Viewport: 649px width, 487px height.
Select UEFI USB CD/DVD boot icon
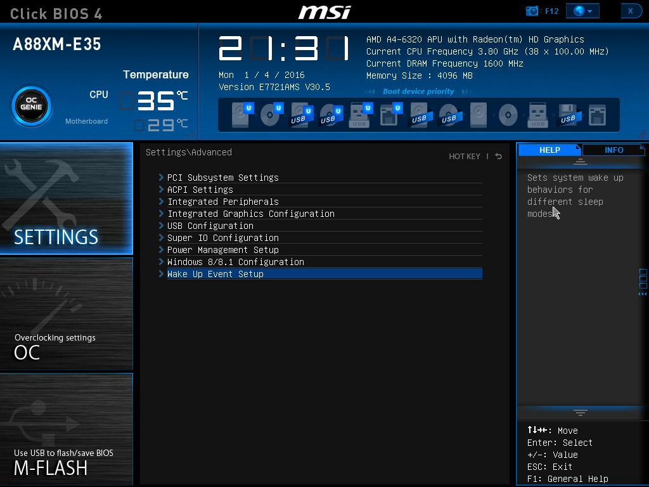(331, 115)
